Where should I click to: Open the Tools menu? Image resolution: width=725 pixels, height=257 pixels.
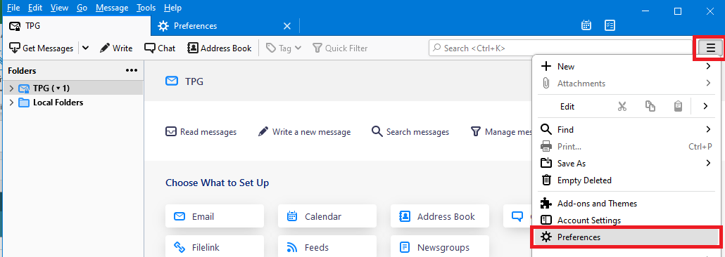tap(146, 8)
